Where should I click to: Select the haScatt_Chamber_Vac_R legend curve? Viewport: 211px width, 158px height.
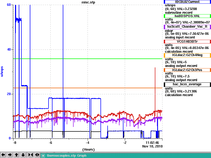click(x=187, y=27)
